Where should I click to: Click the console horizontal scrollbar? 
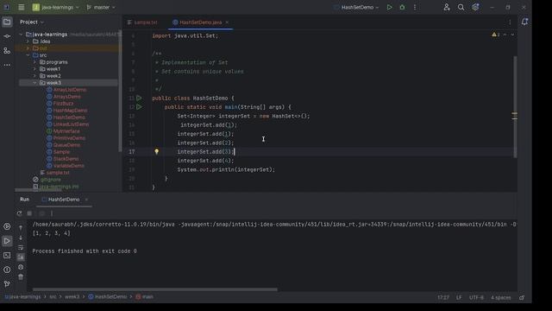(155, 289)
